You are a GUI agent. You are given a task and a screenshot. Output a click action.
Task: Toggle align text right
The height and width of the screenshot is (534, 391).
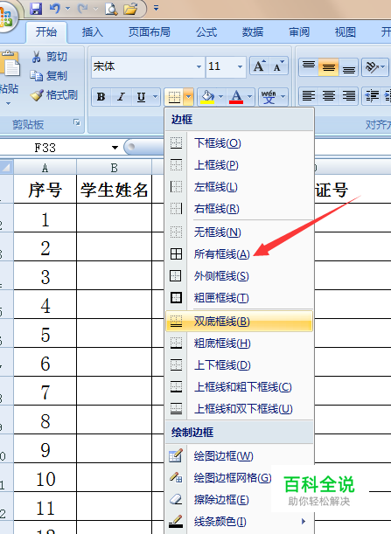(348, 95)
